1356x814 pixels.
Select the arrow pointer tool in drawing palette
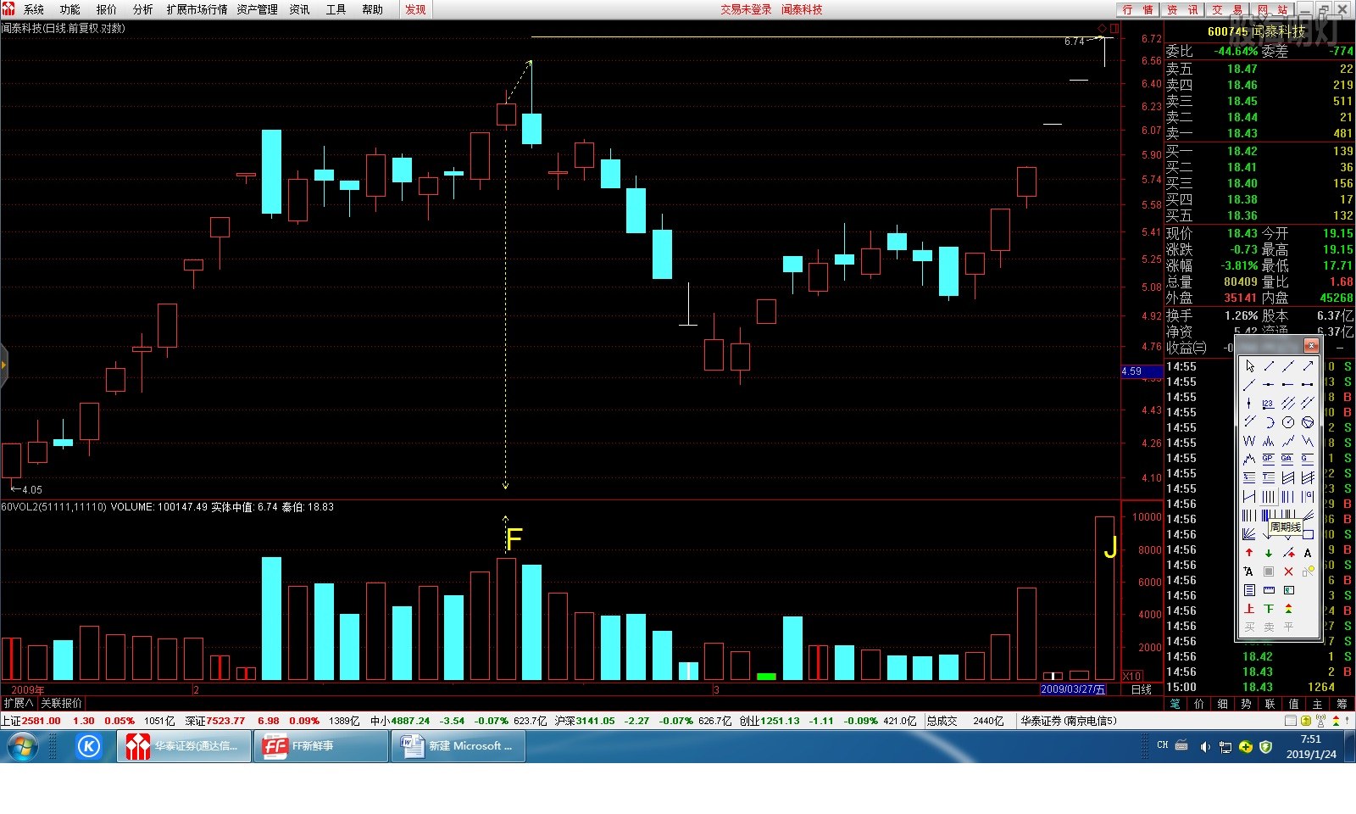coord(1249,366)
